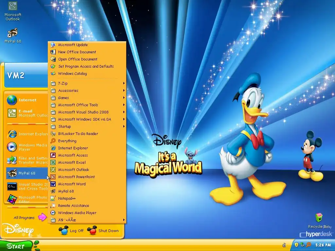335x251 pixels.
Task: Open Microsoft Outlook desktop shortcut icon
Action: click(13, 6)
